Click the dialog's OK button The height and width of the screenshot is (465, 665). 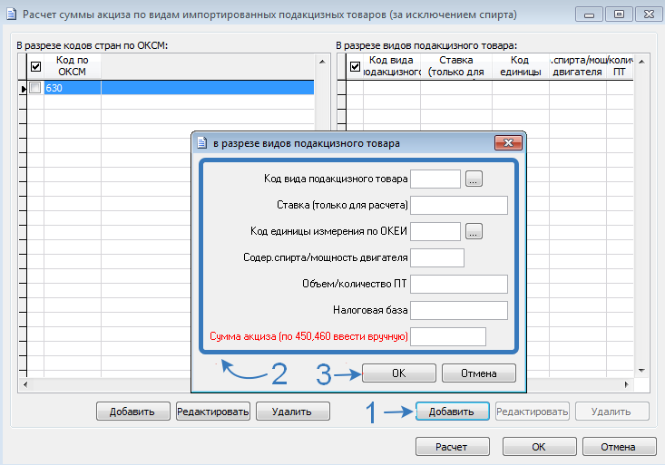(398, 373)
